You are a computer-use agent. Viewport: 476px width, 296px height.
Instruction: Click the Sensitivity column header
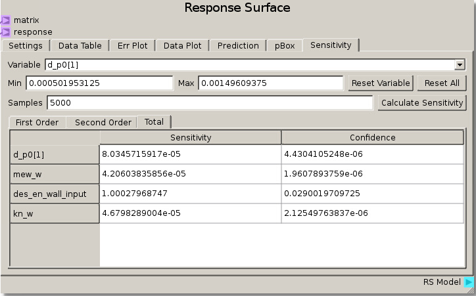pos(191,137)
